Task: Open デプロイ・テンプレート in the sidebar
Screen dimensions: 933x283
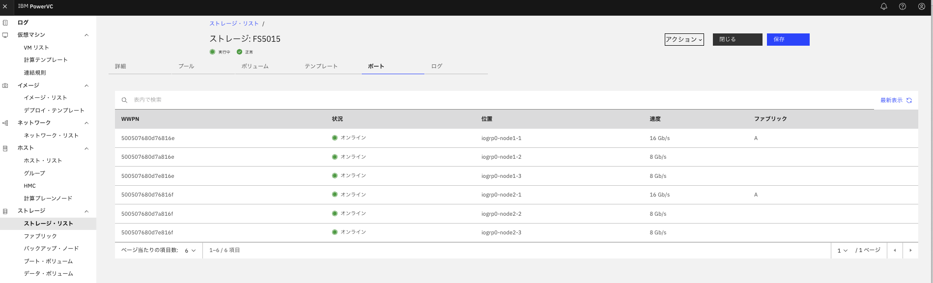Action: pos(54,111)
